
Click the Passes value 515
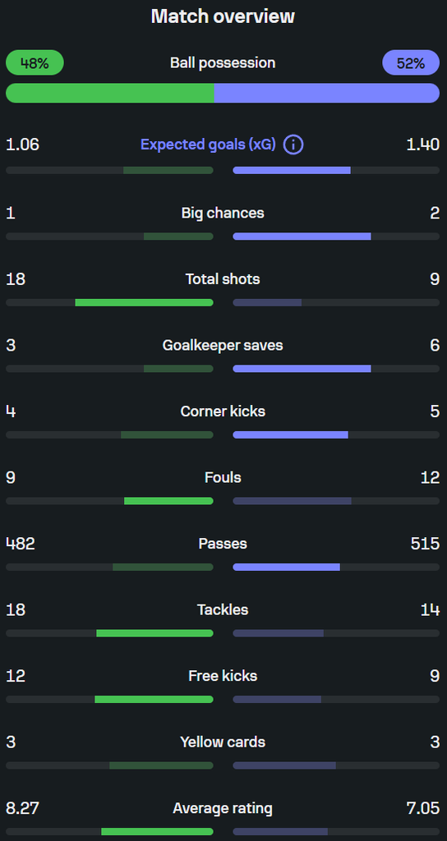425,544
